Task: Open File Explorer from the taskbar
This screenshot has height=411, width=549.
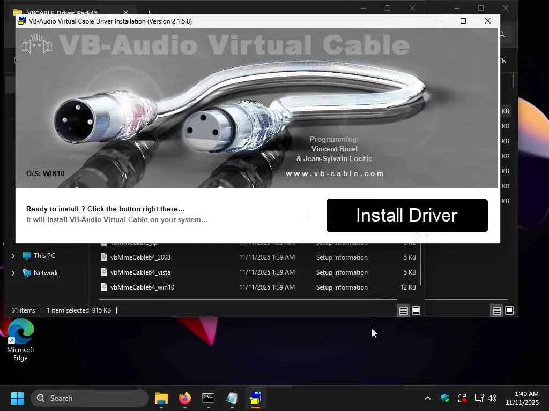Action: pos(161,398)
